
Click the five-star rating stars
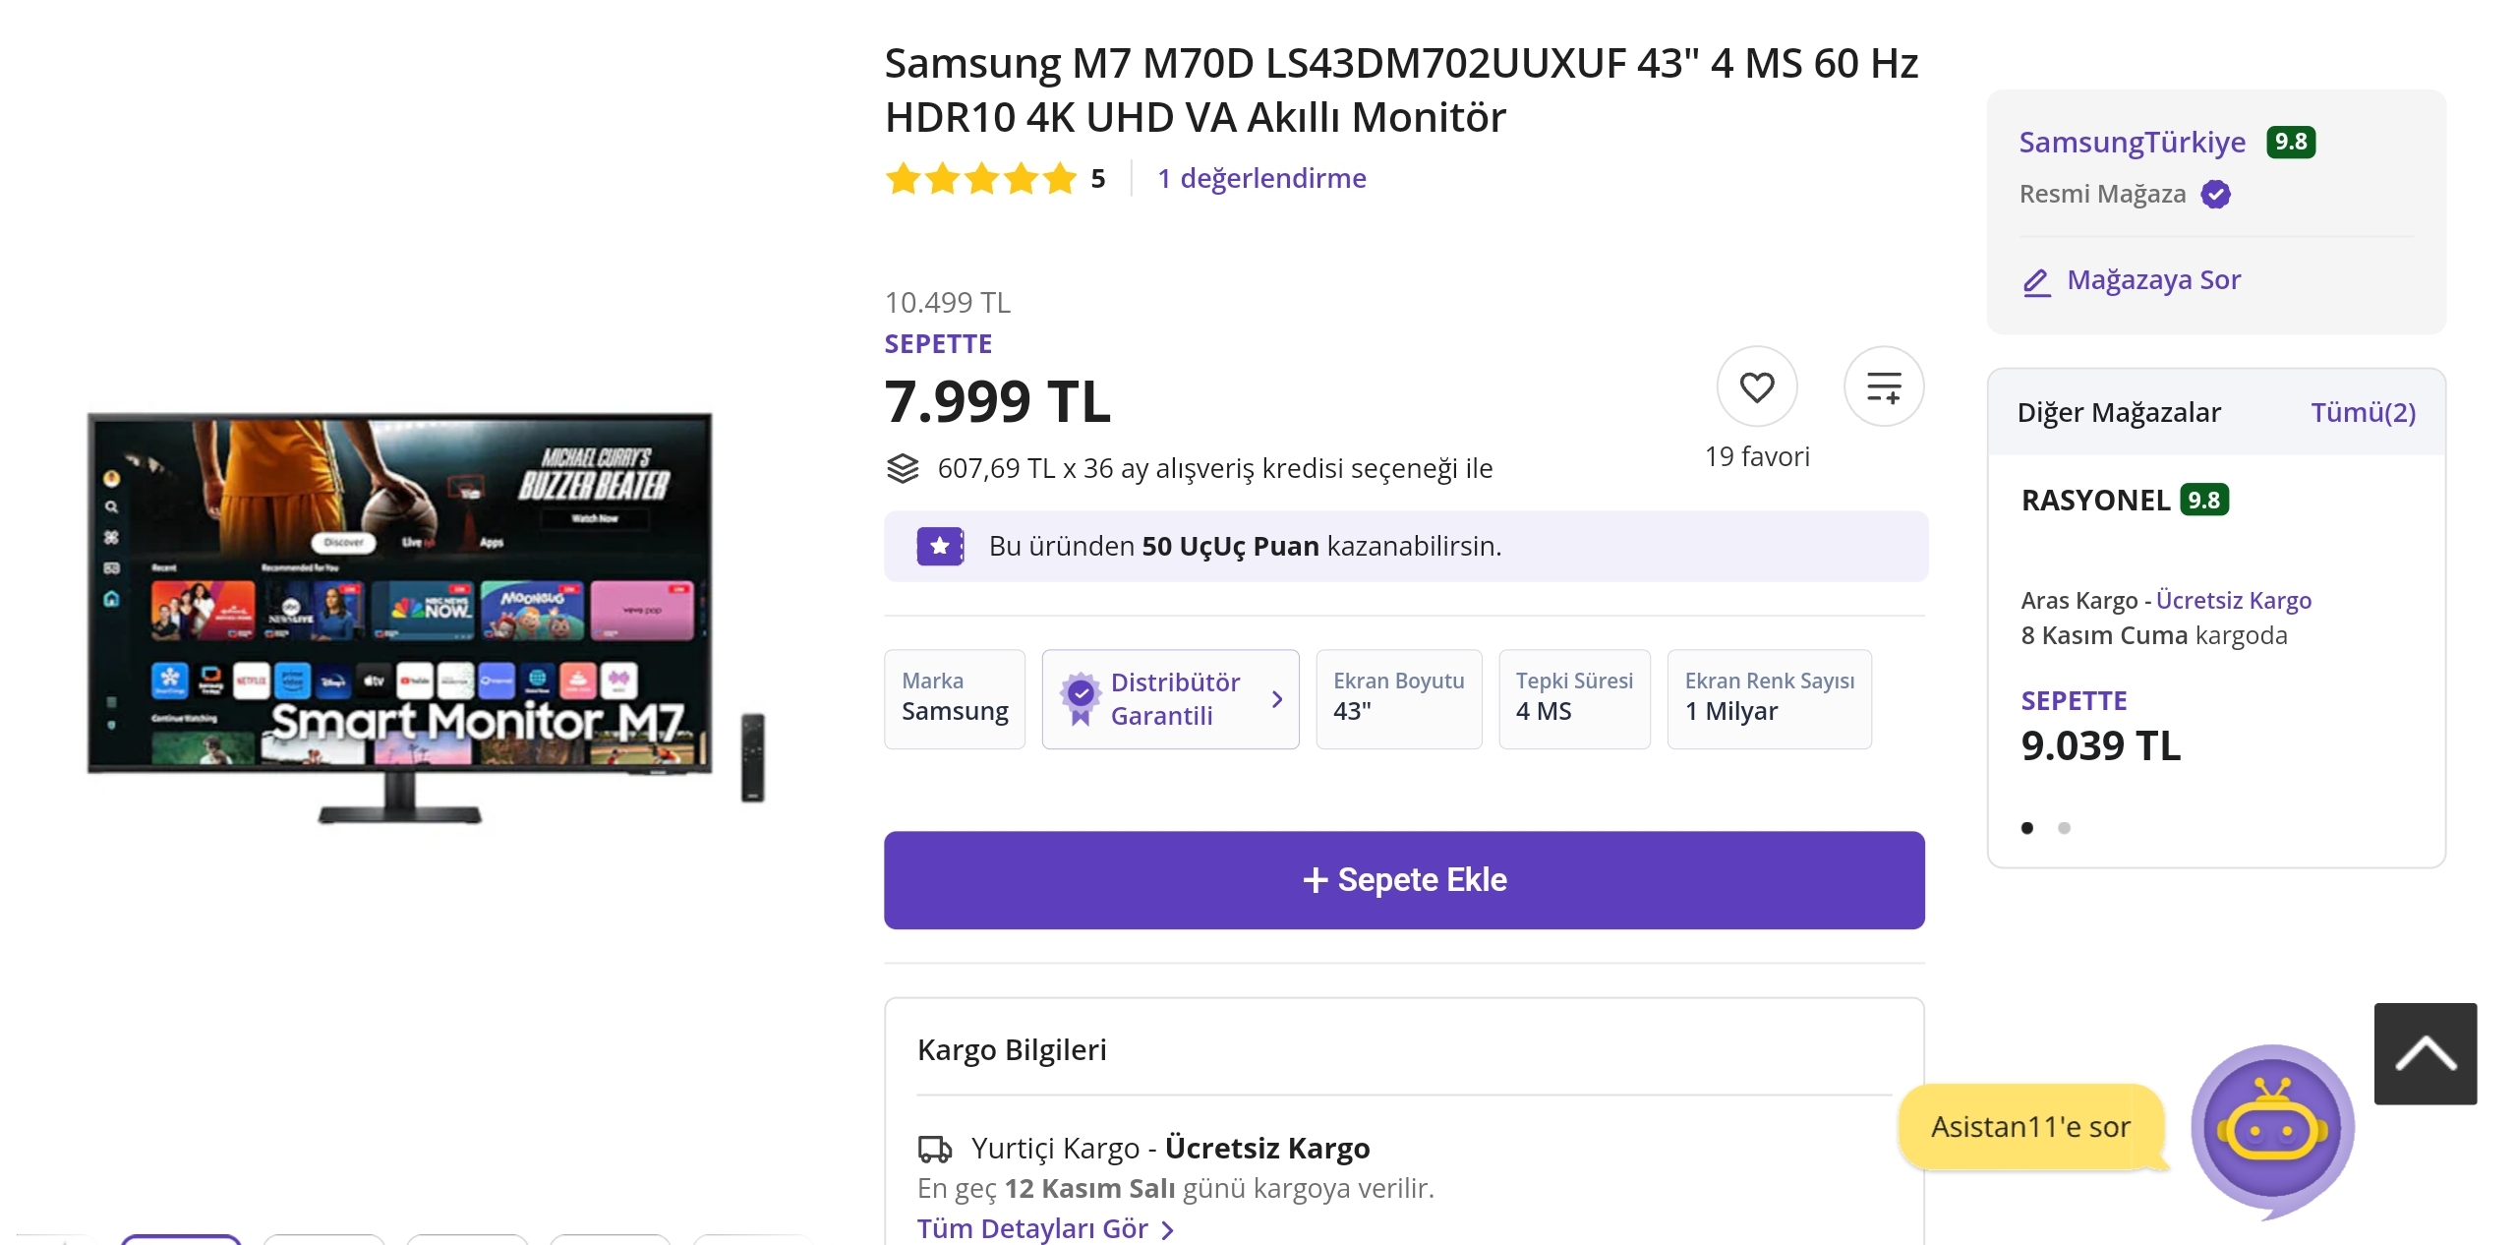(981, 179)
